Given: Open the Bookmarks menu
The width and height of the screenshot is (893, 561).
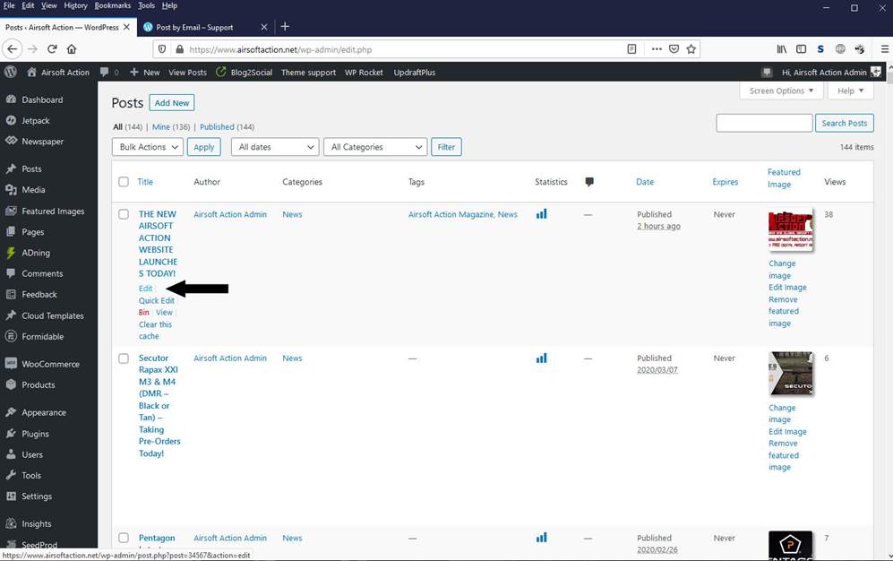Looking at the screenshot, I should coord(113,5).
